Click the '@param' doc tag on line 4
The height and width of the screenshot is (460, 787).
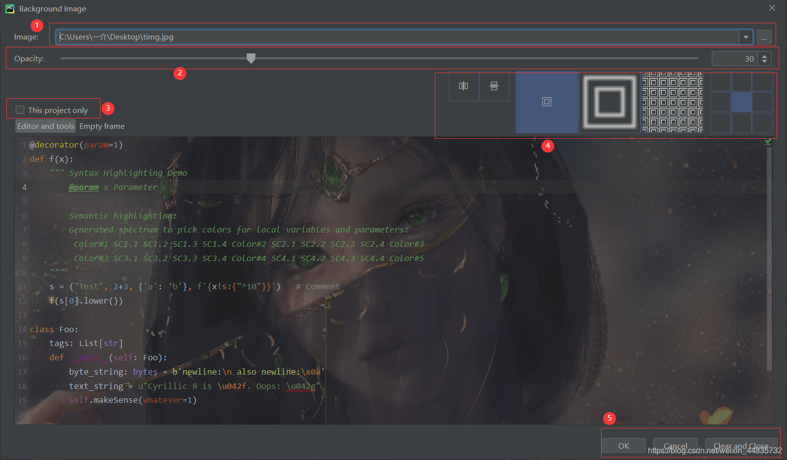84,187
